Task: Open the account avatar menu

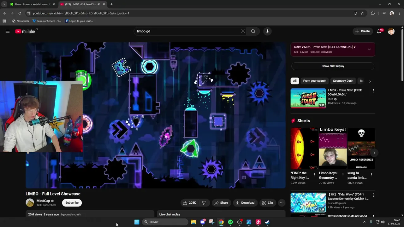Action: click(391, 31)
